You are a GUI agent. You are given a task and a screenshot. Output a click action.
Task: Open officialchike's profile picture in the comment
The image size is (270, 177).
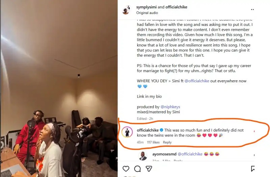point(127,132)
